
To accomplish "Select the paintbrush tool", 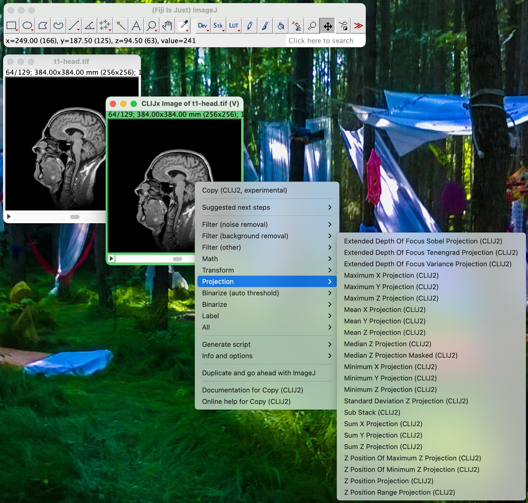I will 265,26.
